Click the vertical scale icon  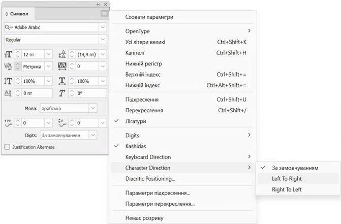pyautogui.click(x=8, y=81)
